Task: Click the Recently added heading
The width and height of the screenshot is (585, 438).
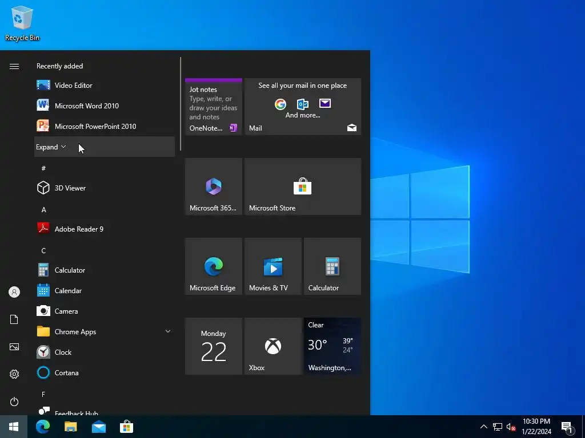Action: pyautogui.click(x=59, y=66)
